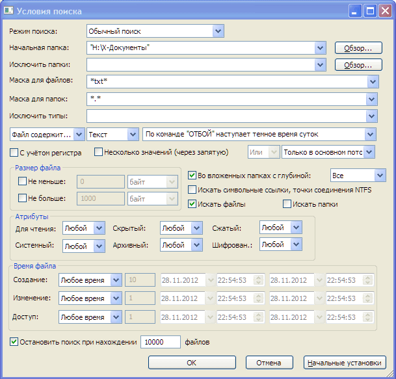This screenshot has width=396, height=379.
Task: Toggle 'Остановить поиск при нахождении' checkbox
Action: click(x=15, y=341)
